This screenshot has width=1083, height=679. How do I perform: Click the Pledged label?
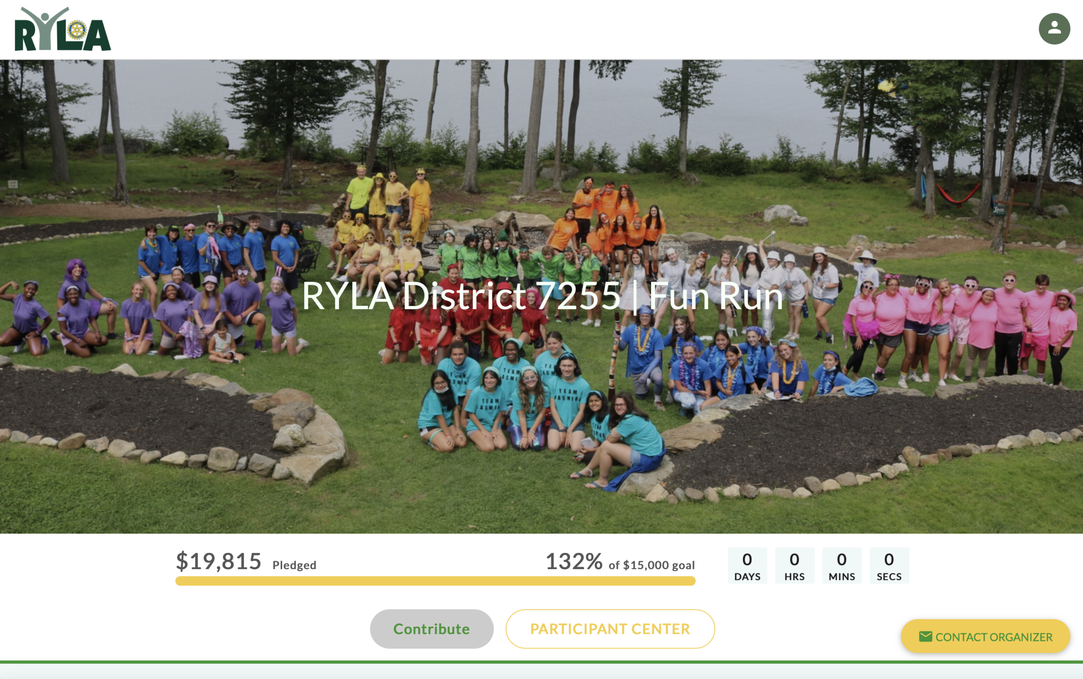[x=294, y=565]
